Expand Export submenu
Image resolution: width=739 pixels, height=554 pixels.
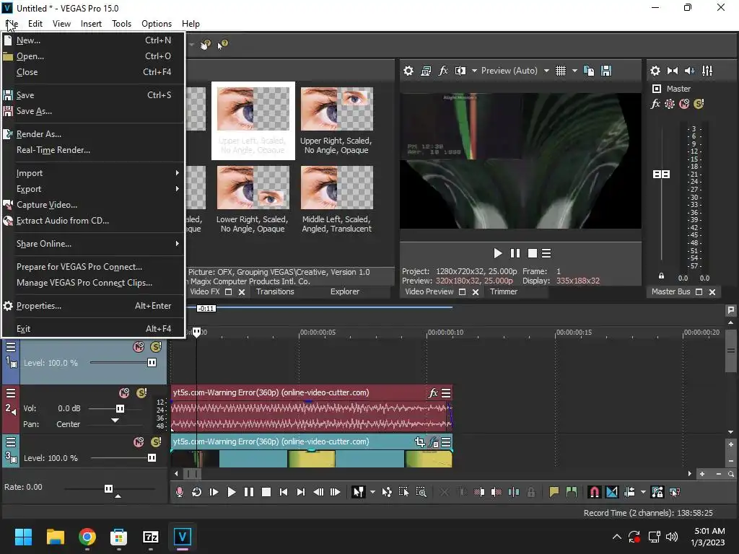coord(93,189)
